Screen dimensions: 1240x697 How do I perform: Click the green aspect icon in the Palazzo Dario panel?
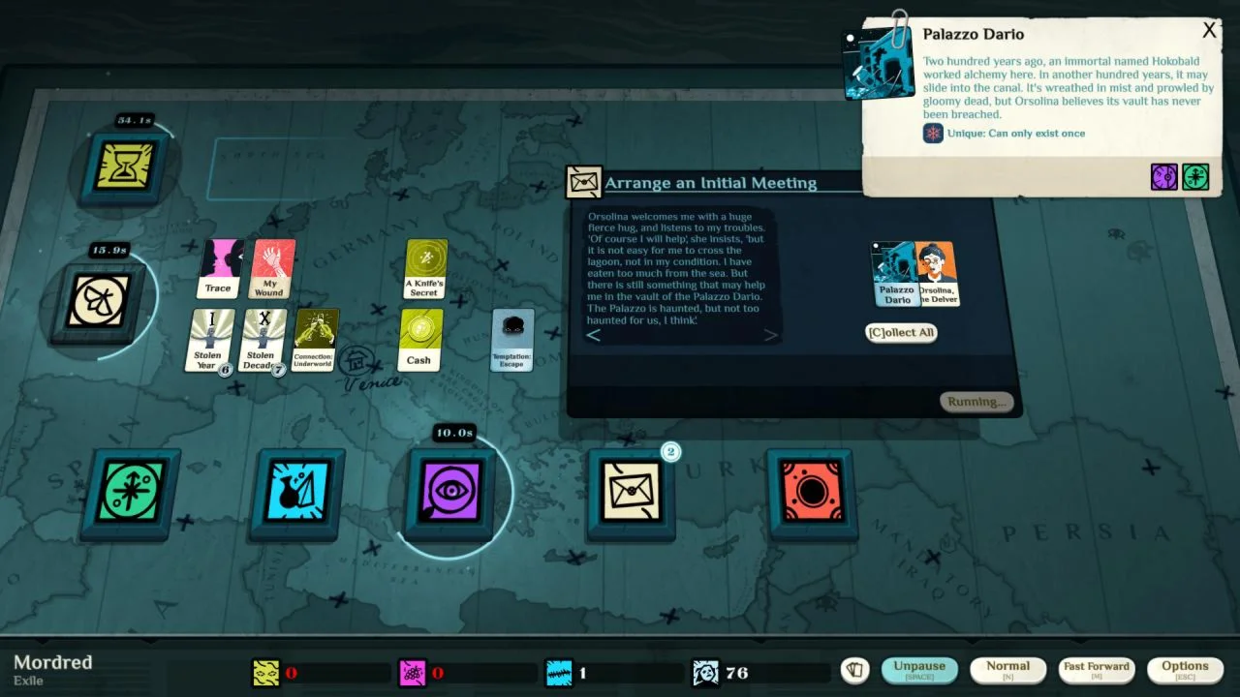[x=1195, y=176]
